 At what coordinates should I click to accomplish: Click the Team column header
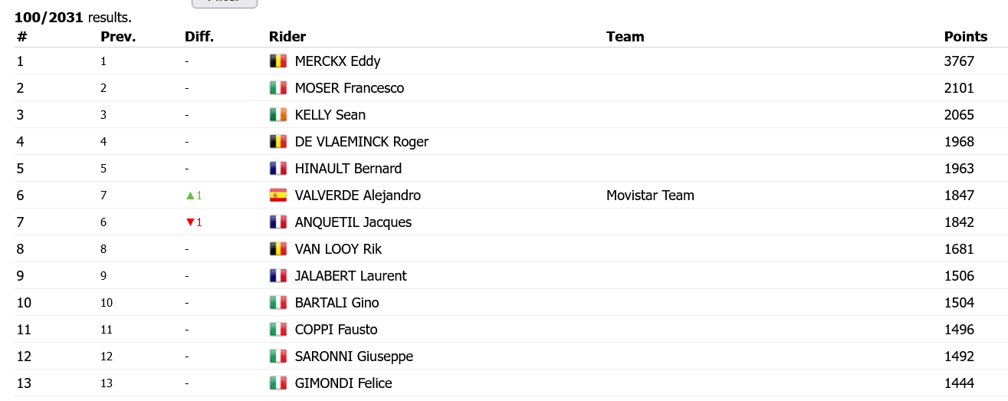625,37
